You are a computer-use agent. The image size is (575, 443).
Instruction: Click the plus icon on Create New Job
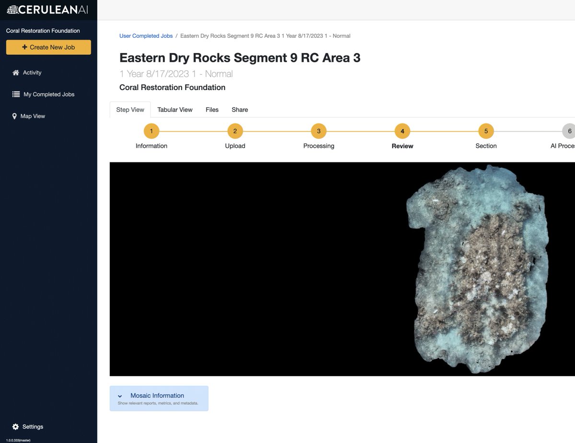click(24, 47)
